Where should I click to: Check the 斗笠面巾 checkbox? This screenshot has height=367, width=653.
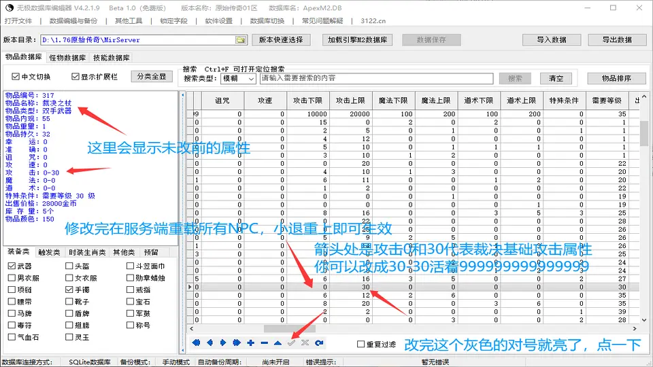pyautogui.click(x=131, y=266)
